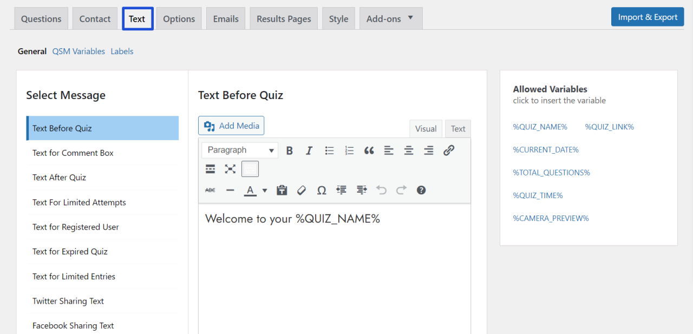Align text center
The height and width of the screenshot is (334, 693).
click(x=409, y=150)
